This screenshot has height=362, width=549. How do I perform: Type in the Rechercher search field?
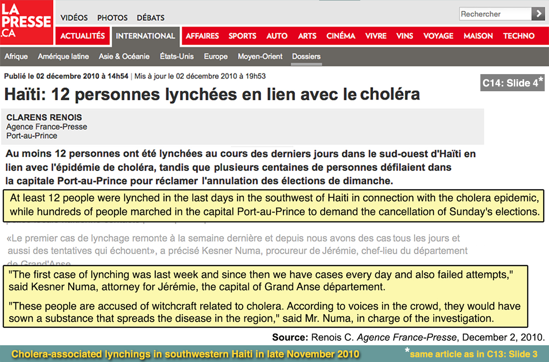494,14
